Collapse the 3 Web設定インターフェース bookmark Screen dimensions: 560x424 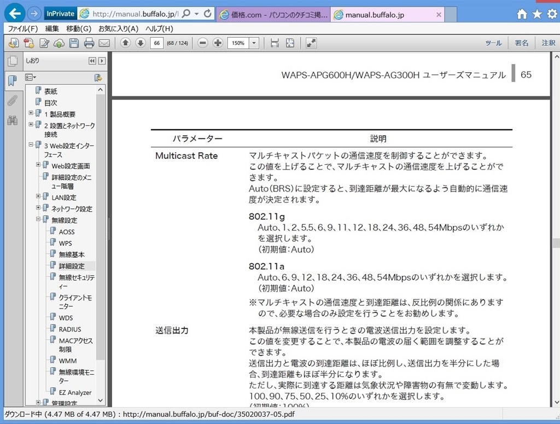point(31,144)
